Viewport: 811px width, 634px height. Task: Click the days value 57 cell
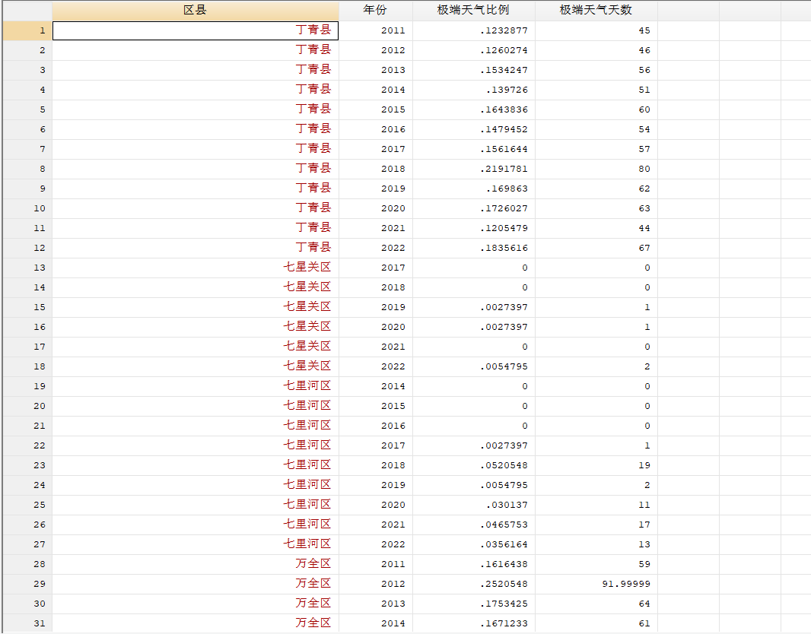pyautogui.click(x=596, y=149)
